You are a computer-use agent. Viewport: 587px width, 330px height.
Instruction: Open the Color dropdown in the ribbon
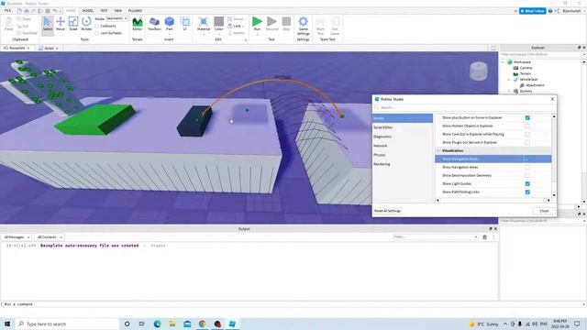[x=219, y=35]
